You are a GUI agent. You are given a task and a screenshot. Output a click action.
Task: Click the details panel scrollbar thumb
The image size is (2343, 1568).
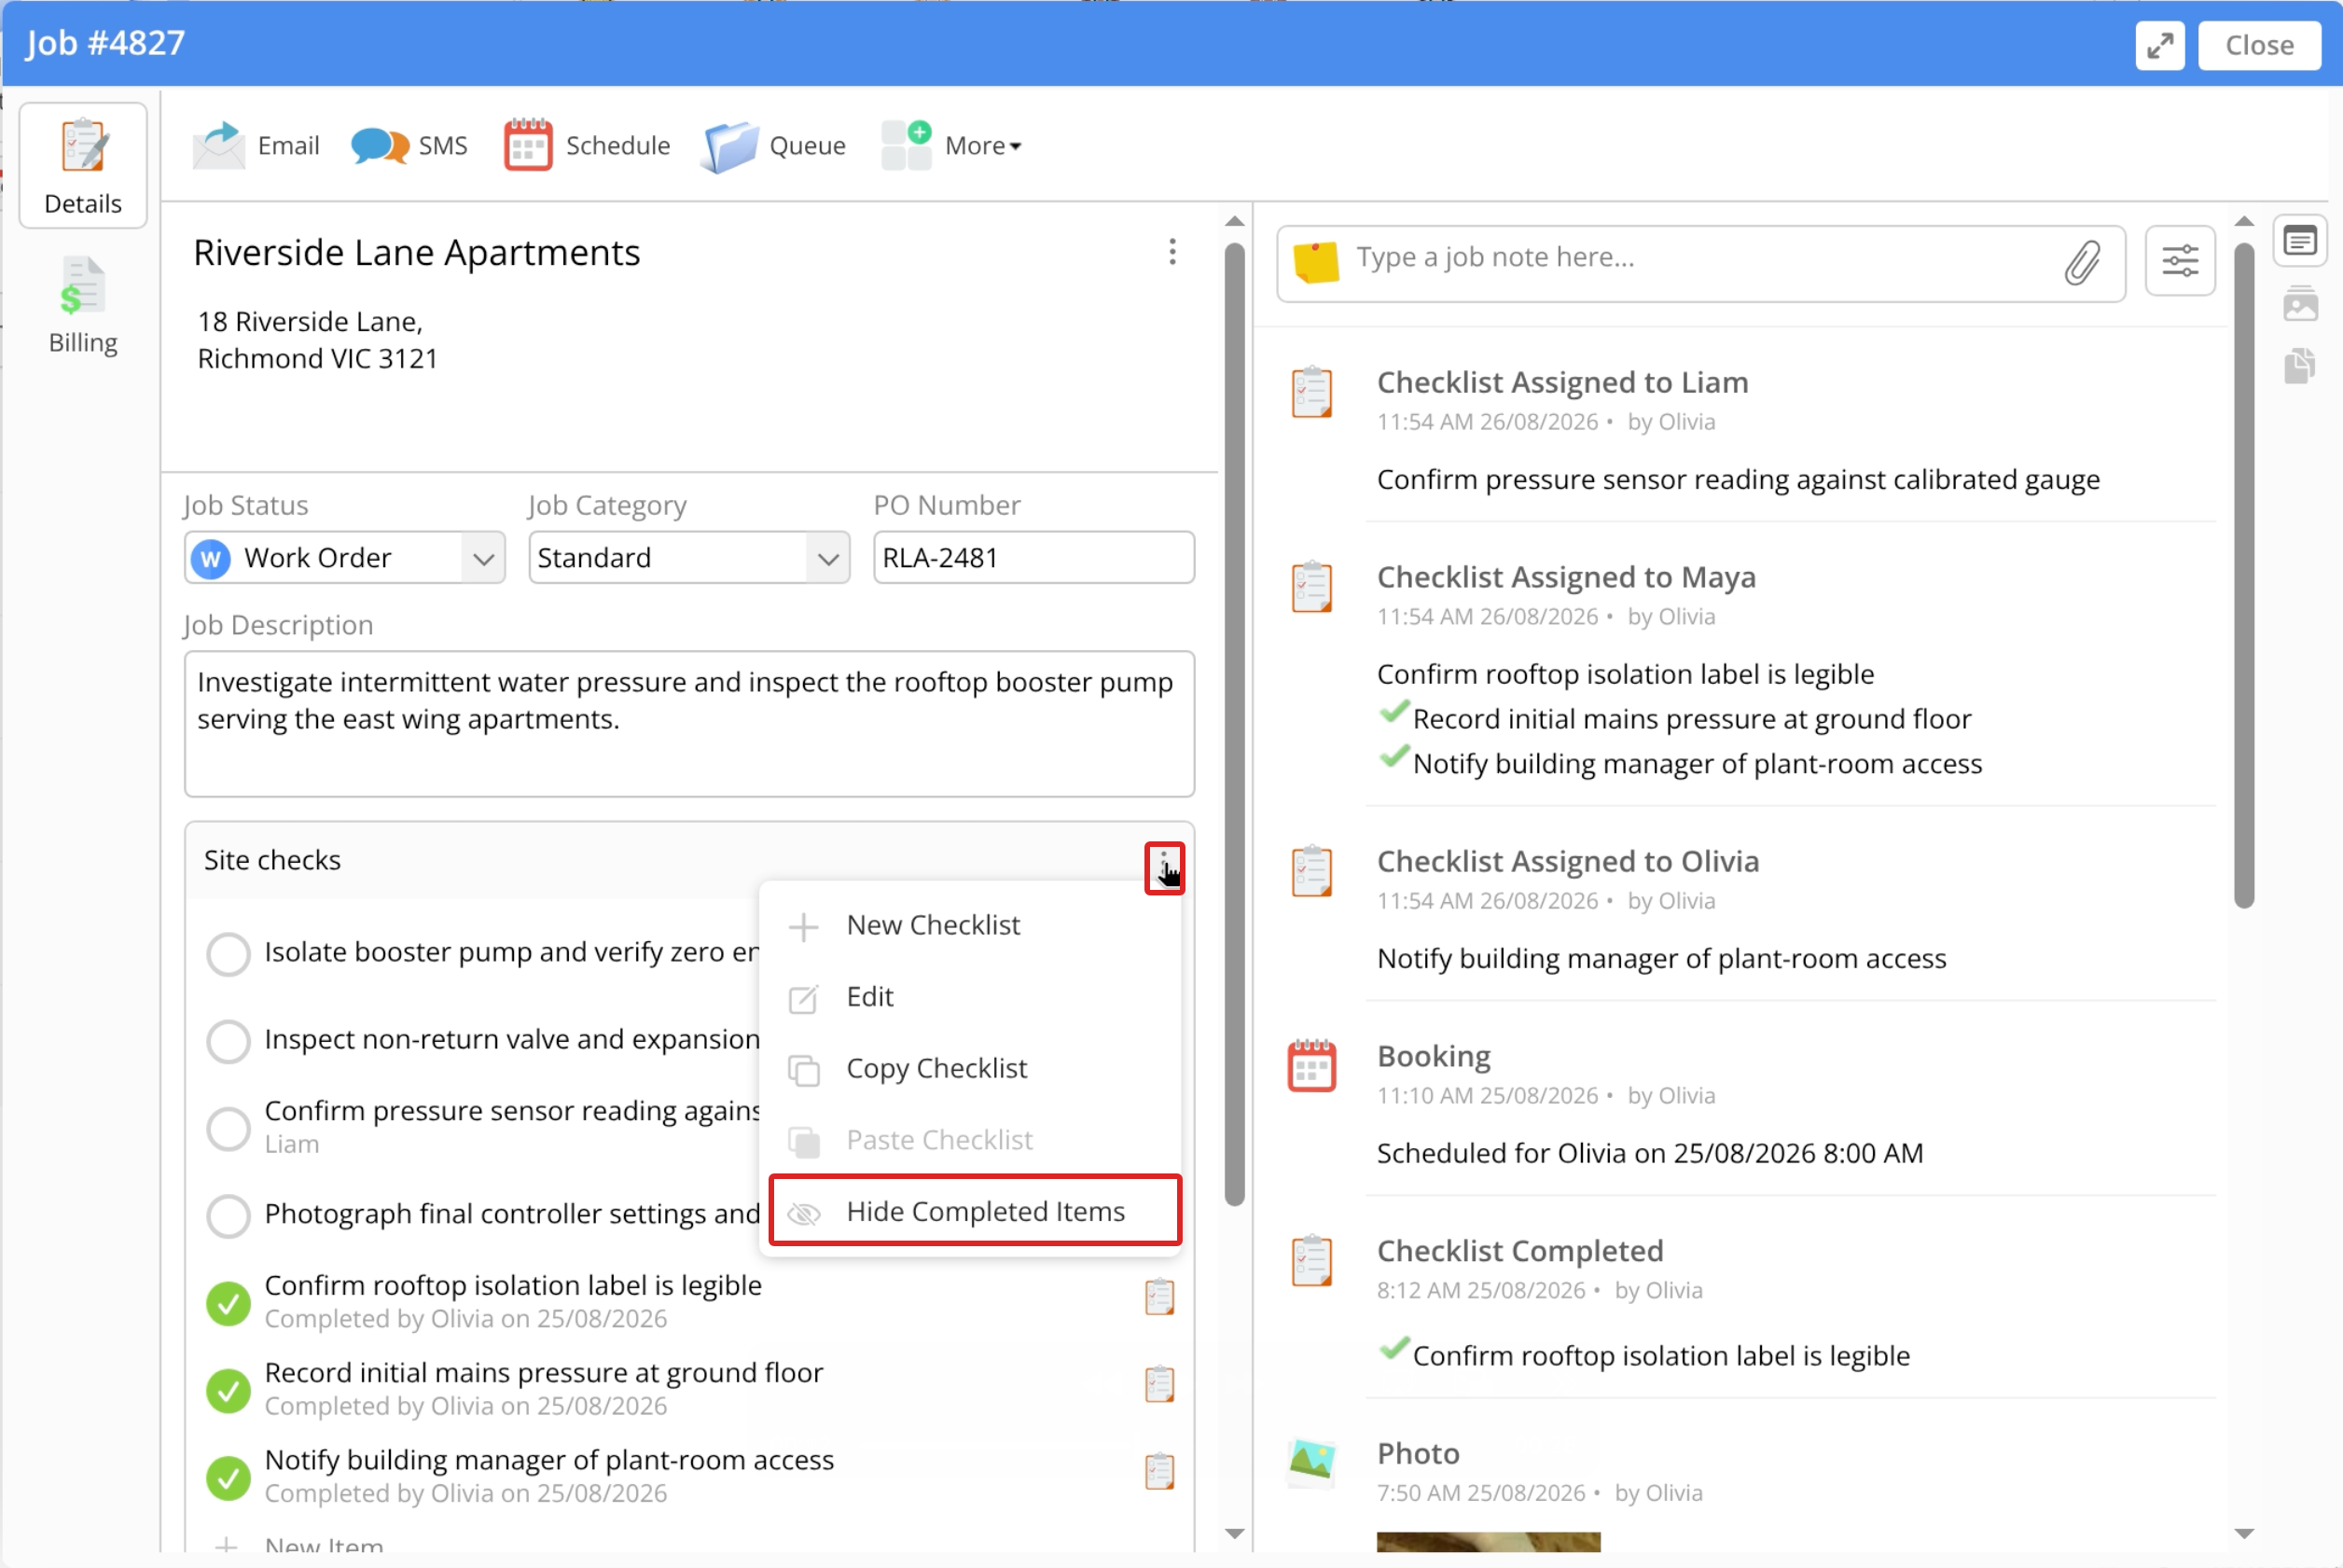1235,724
